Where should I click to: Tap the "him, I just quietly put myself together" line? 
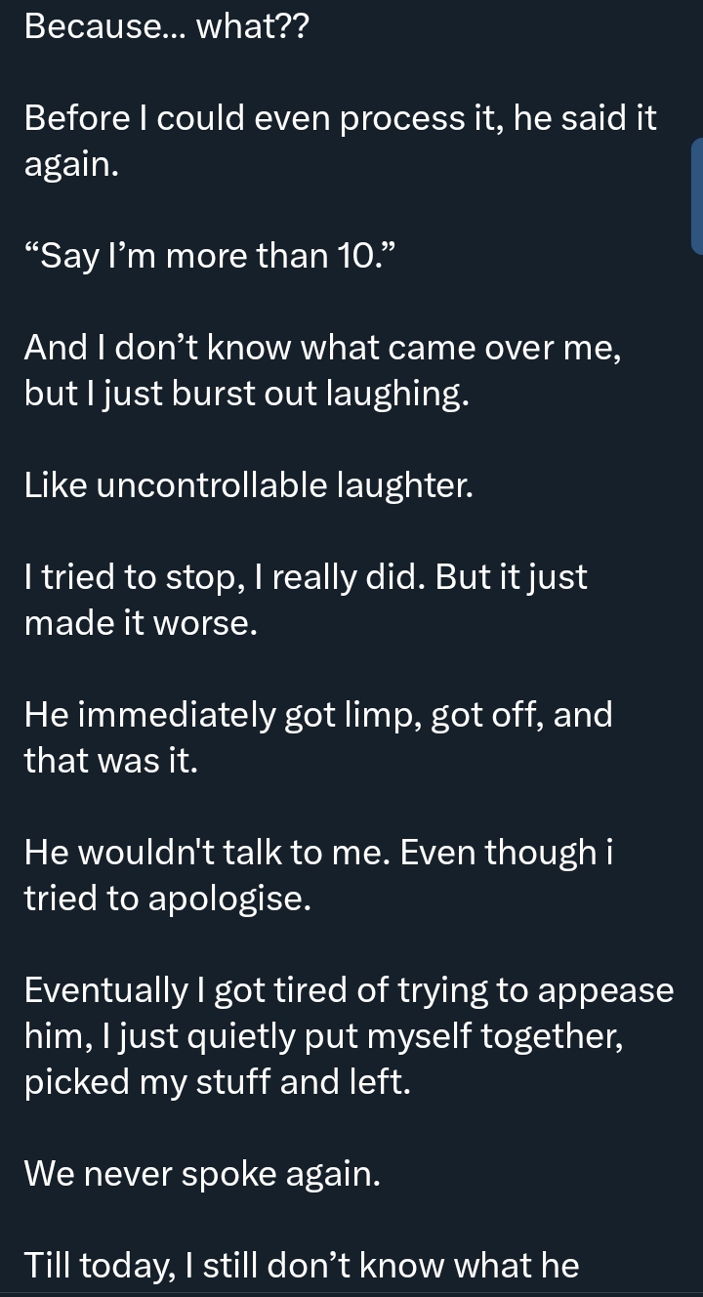point(323,1036)
